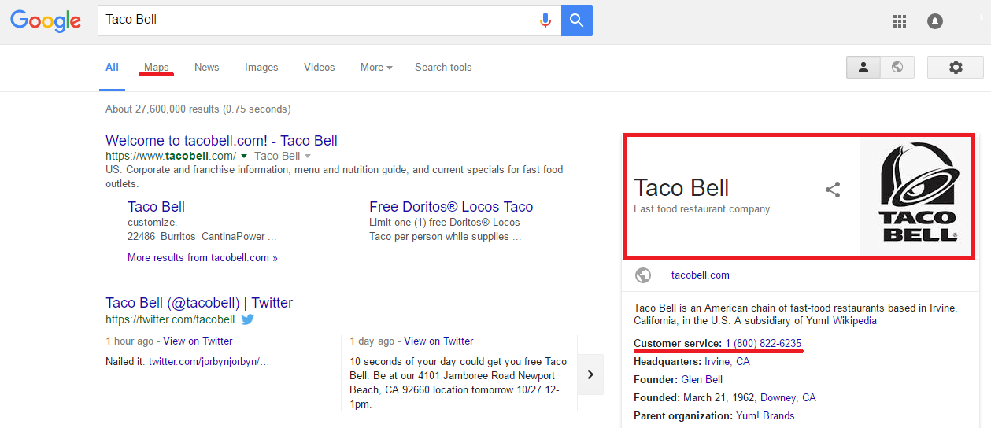Click 'View on Twitter' for 1 hour ago tweet
Image resolution: width=991 pixels, height=428 pixels.
coord(198,341)
